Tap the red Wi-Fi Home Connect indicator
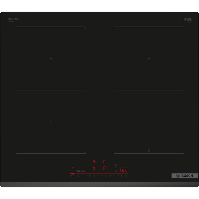The width and height of the screenshot is (199, 199). pos(73,168)
